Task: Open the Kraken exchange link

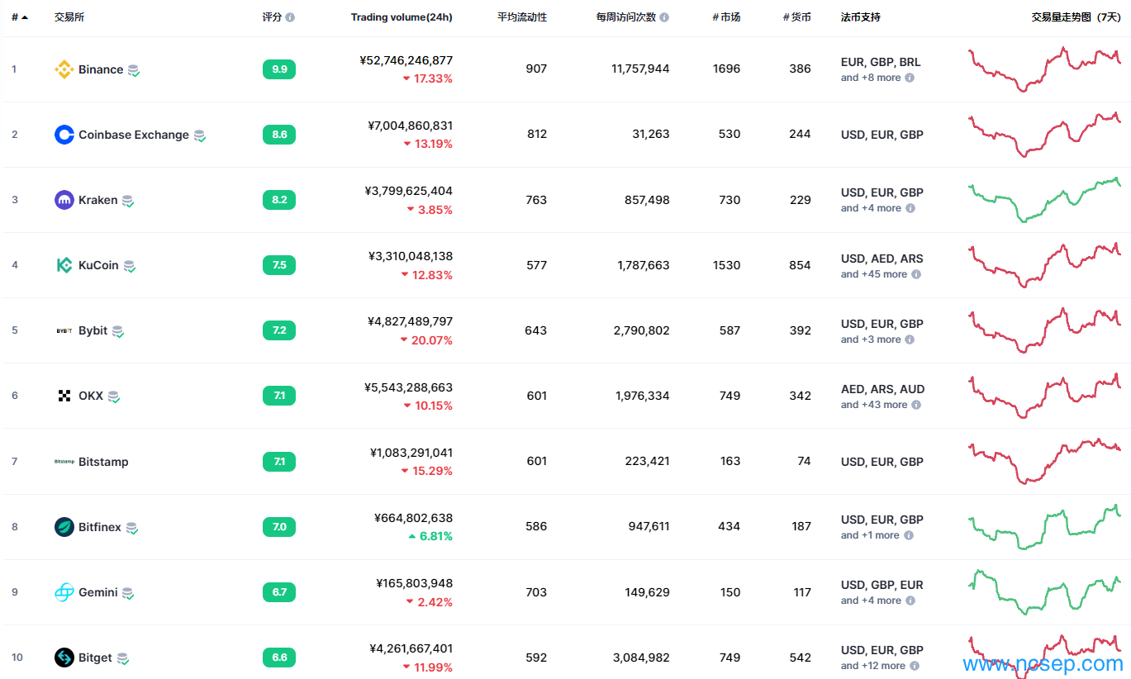Action: [97, 200]
